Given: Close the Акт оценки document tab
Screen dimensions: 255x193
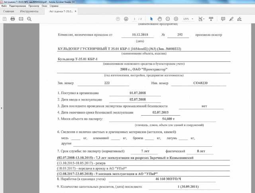Looking at the screenshot, I should pyautogui.click(x=75, y=11).
